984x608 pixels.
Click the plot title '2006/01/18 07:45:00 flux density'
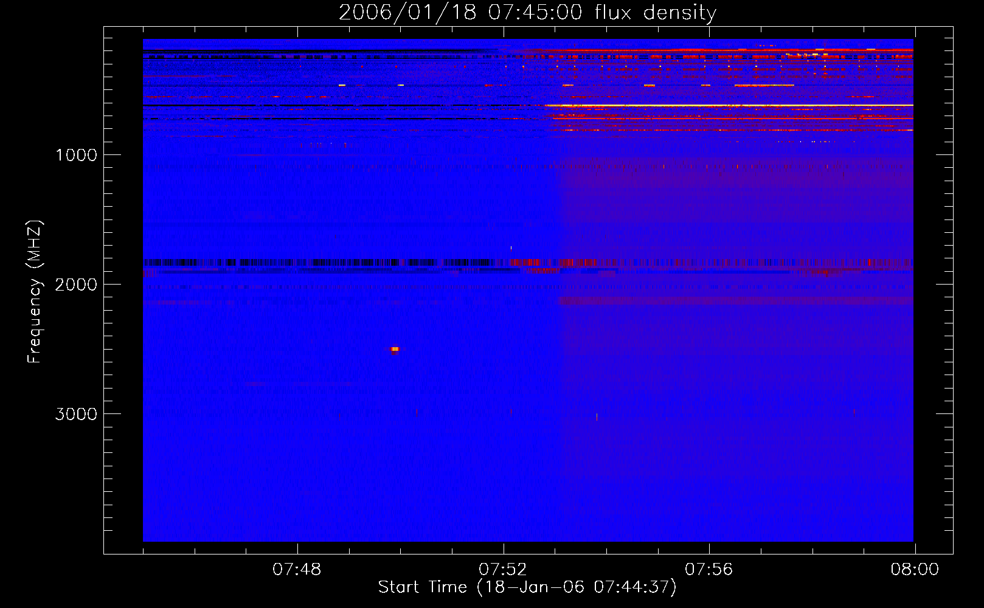point(527,13)
